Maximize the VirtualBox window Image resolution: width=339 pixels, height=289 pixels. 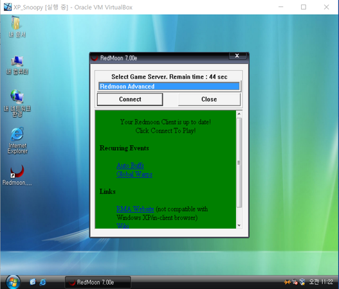point(304,7)
